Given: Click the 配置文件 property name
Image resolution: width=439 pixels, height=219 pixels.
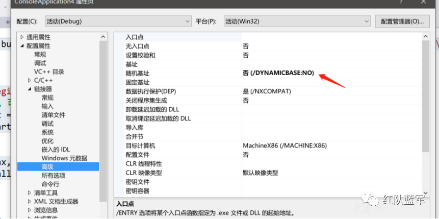Looking at the screenshot, I should [138, 155].
